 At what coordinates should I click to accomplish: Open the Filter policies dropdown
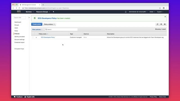coord(37,29)
